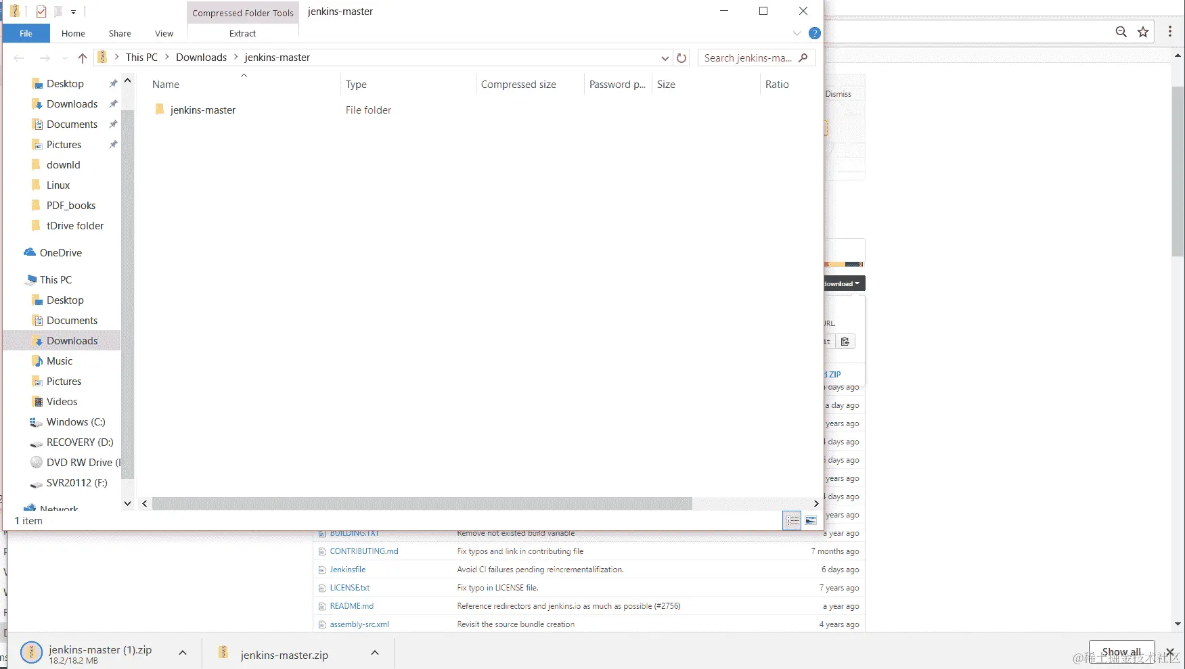Select SVR20112 (F:) drive
This screenshot has width=1185, height=669.
(76, 483)
